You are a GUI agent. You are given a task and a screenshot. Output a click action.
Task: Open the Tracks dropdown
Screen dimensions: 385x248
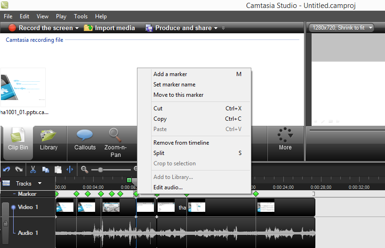coord(40,183)
